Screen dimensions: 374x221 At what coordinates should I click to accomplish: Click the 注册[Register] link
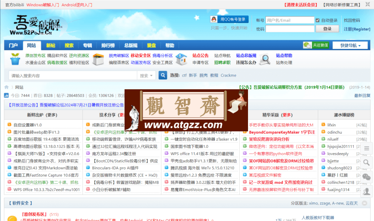click(x=357, y=29)
